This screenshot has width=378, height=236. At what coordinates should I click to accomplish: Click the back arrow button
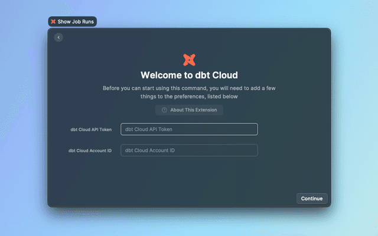(x=58, y=38)
